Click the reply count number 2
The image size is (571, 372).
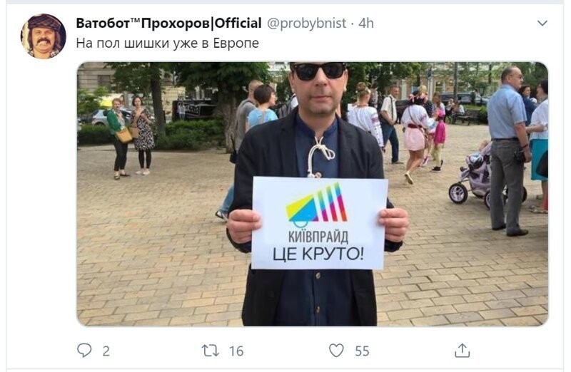[106, 350]
